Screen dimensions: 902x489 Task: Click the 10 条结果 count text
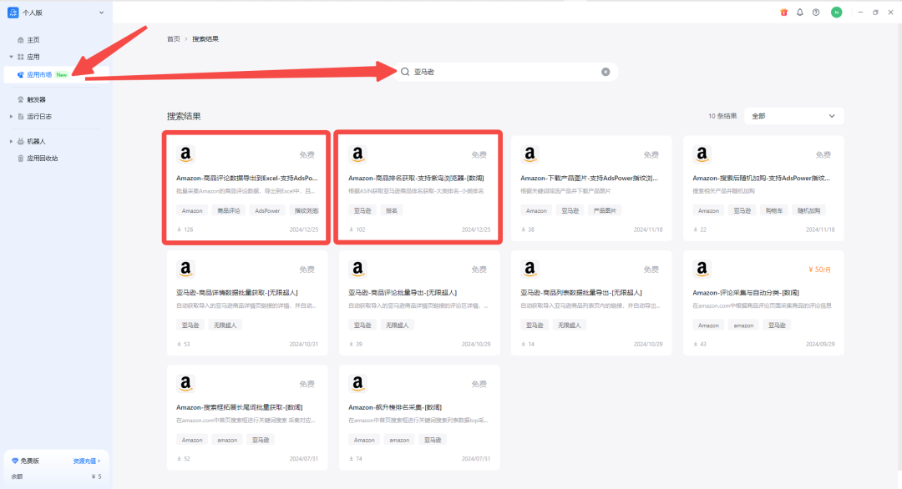pos(722,116)
